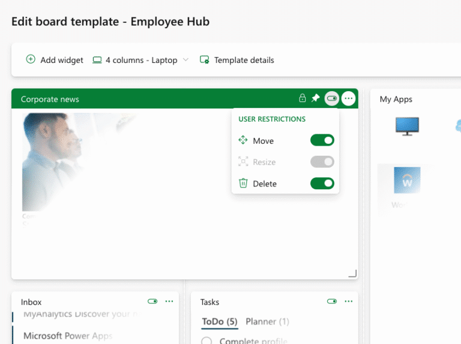Viewport: 461px width, 344px height.
Task: Click the Template details icon
Action: coord(205,60)
